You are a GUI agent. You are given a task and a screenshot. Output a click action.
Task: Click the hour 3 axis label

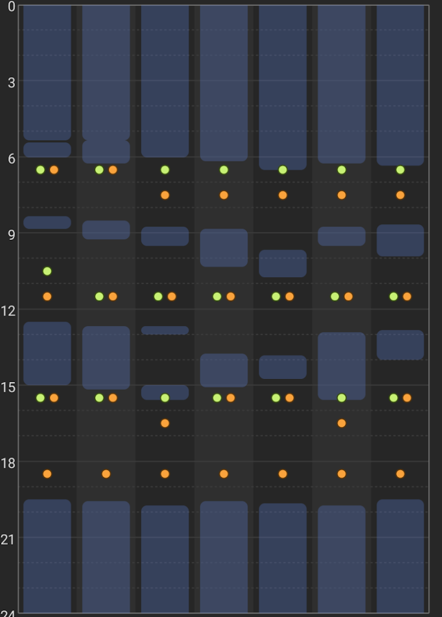point(11,82)
